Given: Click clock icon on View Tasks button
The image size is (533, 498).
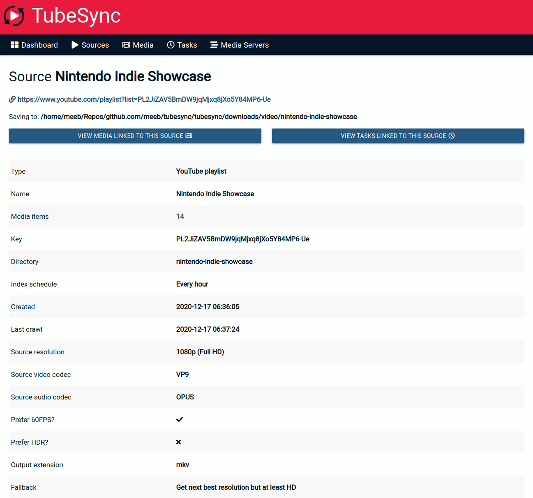Looking at the screenshot, I should [452, 136].
